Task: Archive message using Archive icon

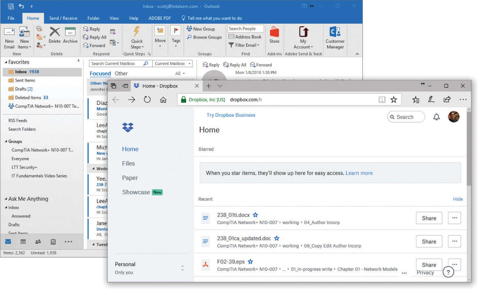Action: [x=70, y=32]
